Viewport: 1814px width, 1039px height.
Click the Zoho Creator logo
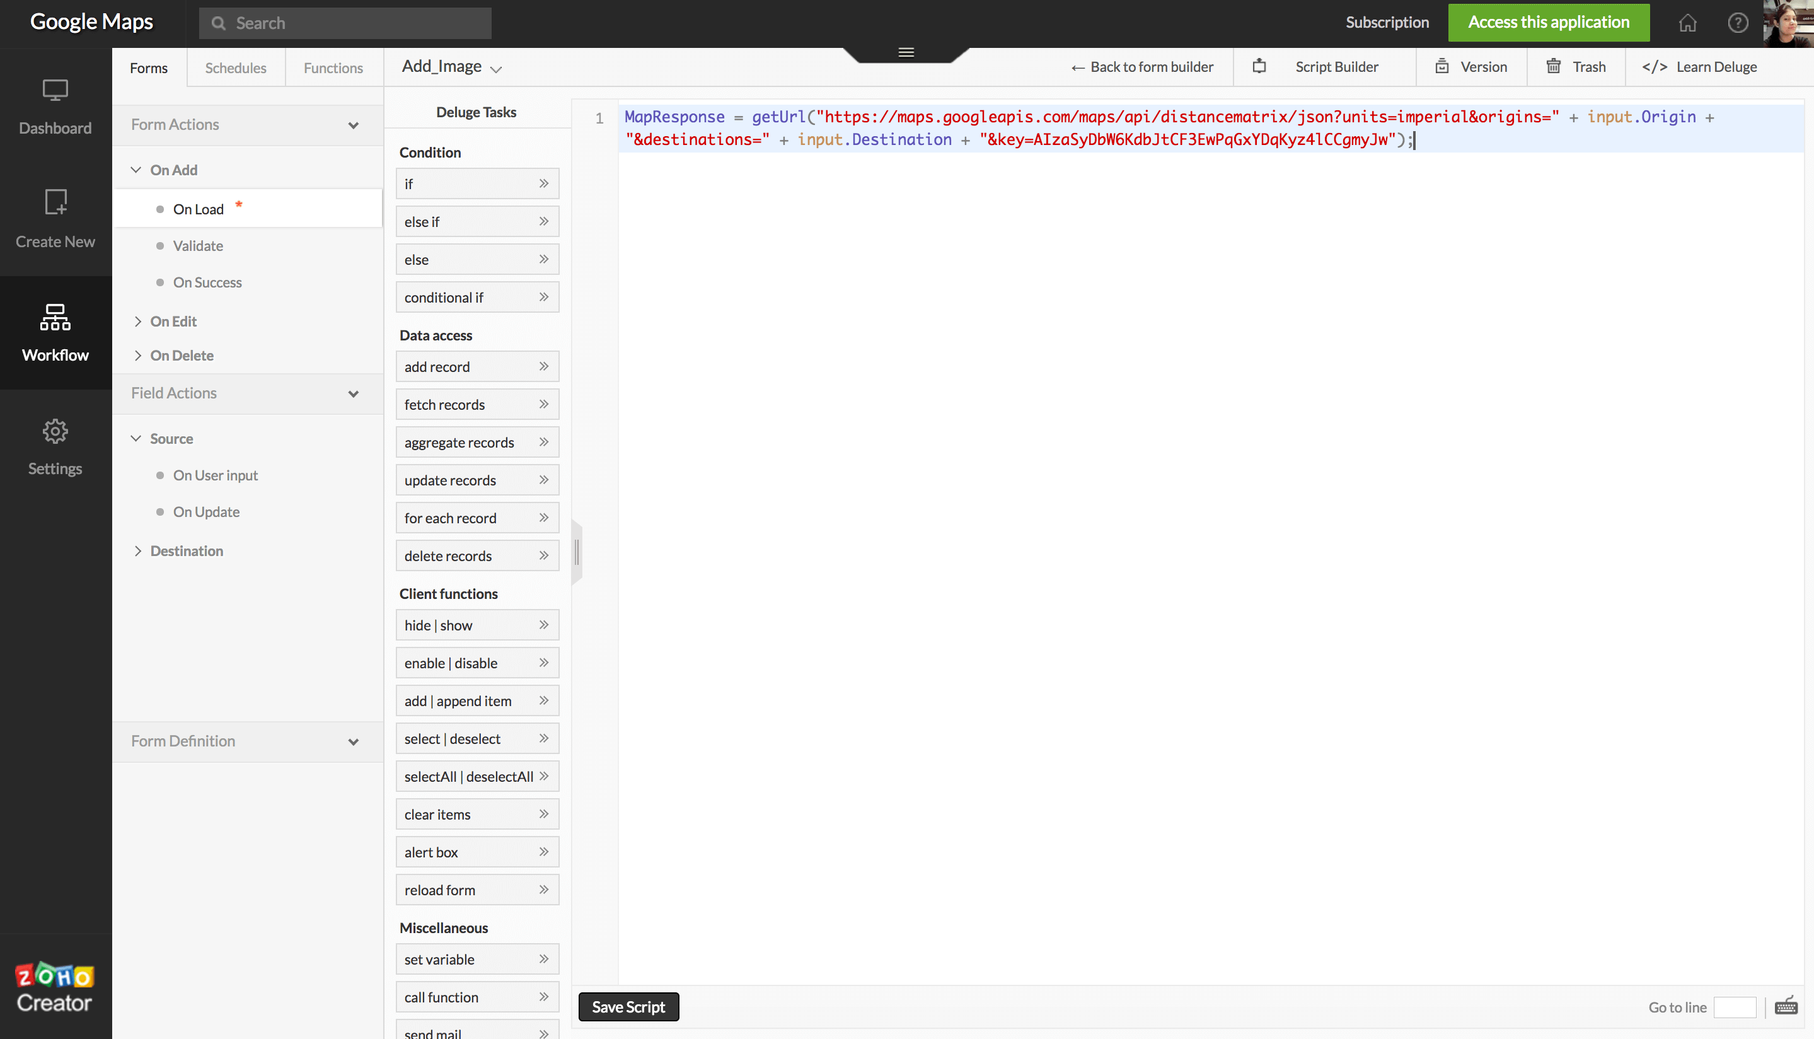[x=55, y=988]
